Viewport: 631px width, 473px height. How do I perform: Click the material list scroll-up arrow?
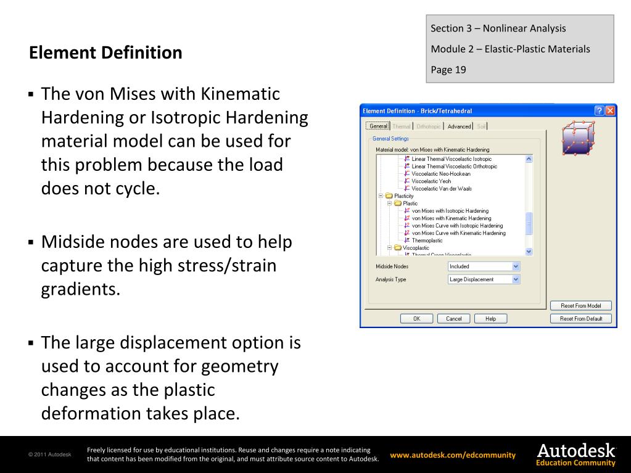(529, 159)
